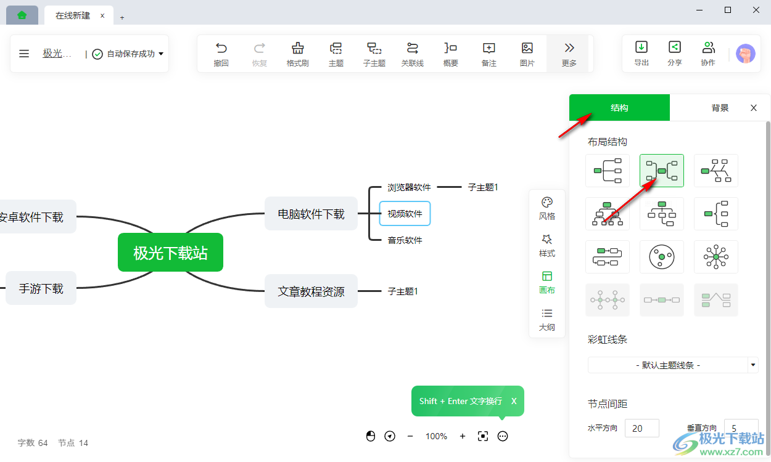
Task: Select the two-sided mind map layout
Action: click(x=662, y=171)
